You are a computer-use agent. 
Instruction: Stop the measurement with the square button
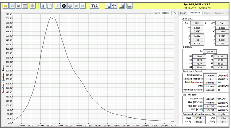pyautogui.click(x=83, y=6)
